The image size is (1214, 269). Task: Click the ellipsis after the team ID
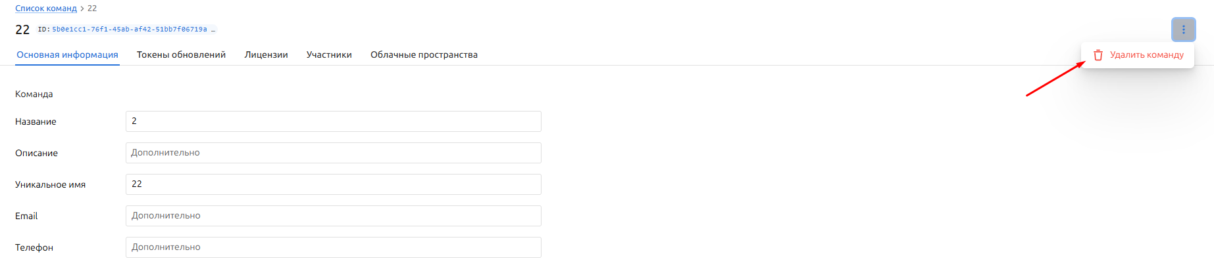click(x=213, y=30)
